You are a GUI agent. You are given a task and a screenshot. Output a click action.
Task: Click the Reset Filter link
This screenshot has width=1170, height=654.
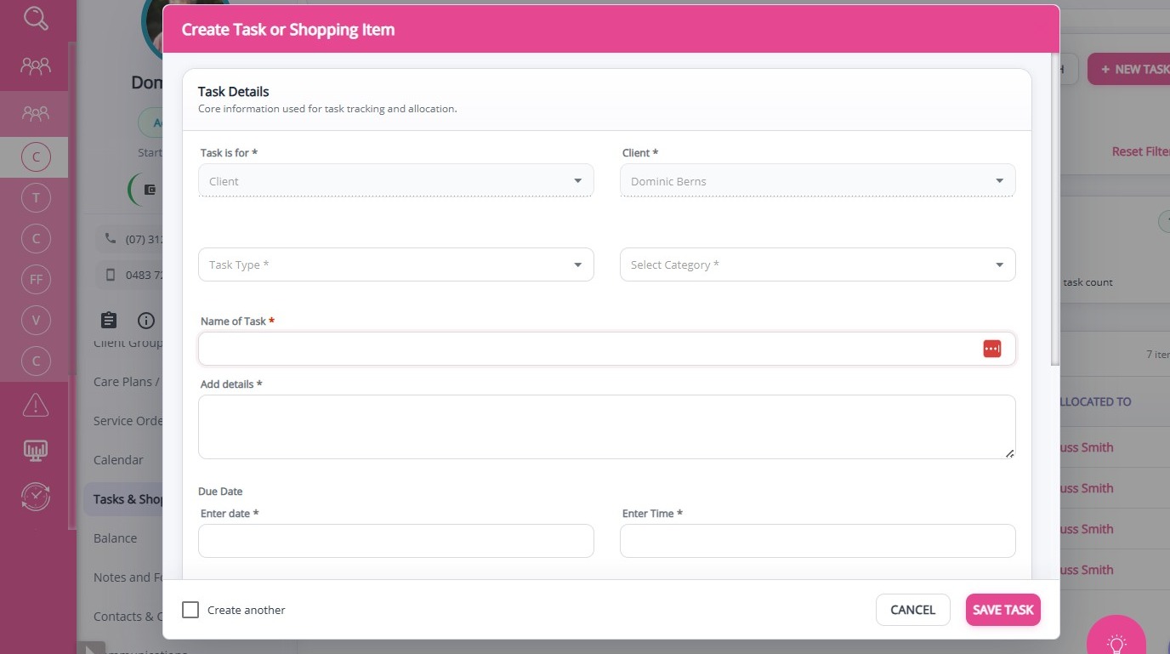click(1141, 151)
